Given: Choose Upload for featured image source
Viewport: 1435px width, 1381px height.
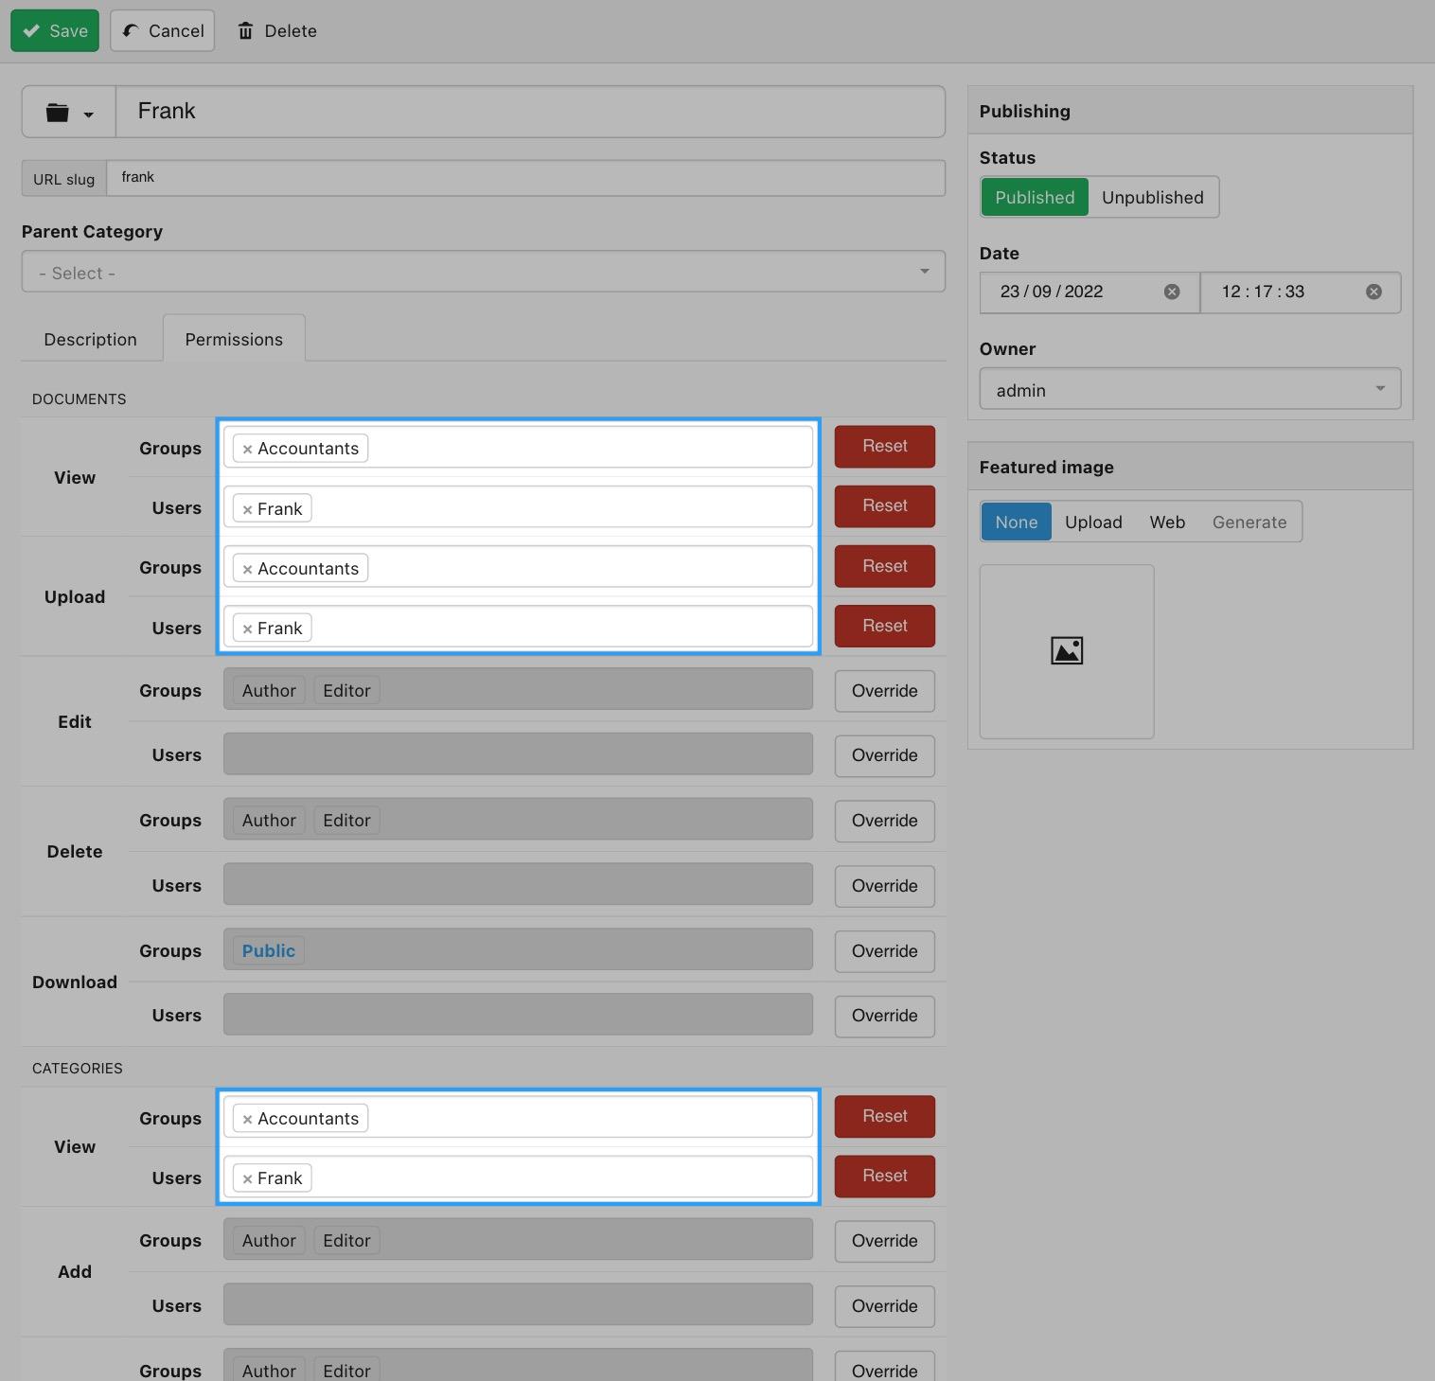Looking at the screenshot, I should tap(1092, 522).
